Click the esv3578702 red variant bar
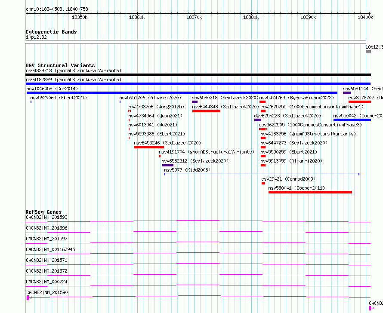 click(x=360, y=102)
